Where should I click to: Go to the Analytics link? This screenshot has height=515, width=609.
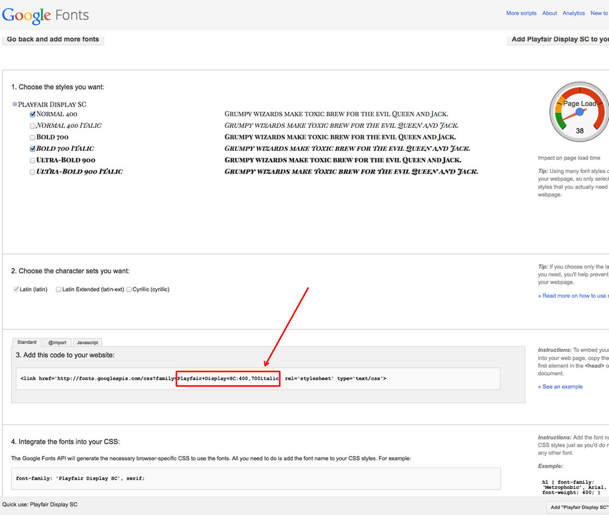point(573,13)
